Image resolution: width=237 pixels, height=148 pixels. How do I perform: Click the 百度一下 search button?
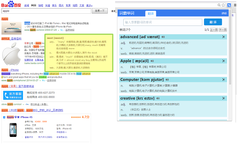(100, 11)
